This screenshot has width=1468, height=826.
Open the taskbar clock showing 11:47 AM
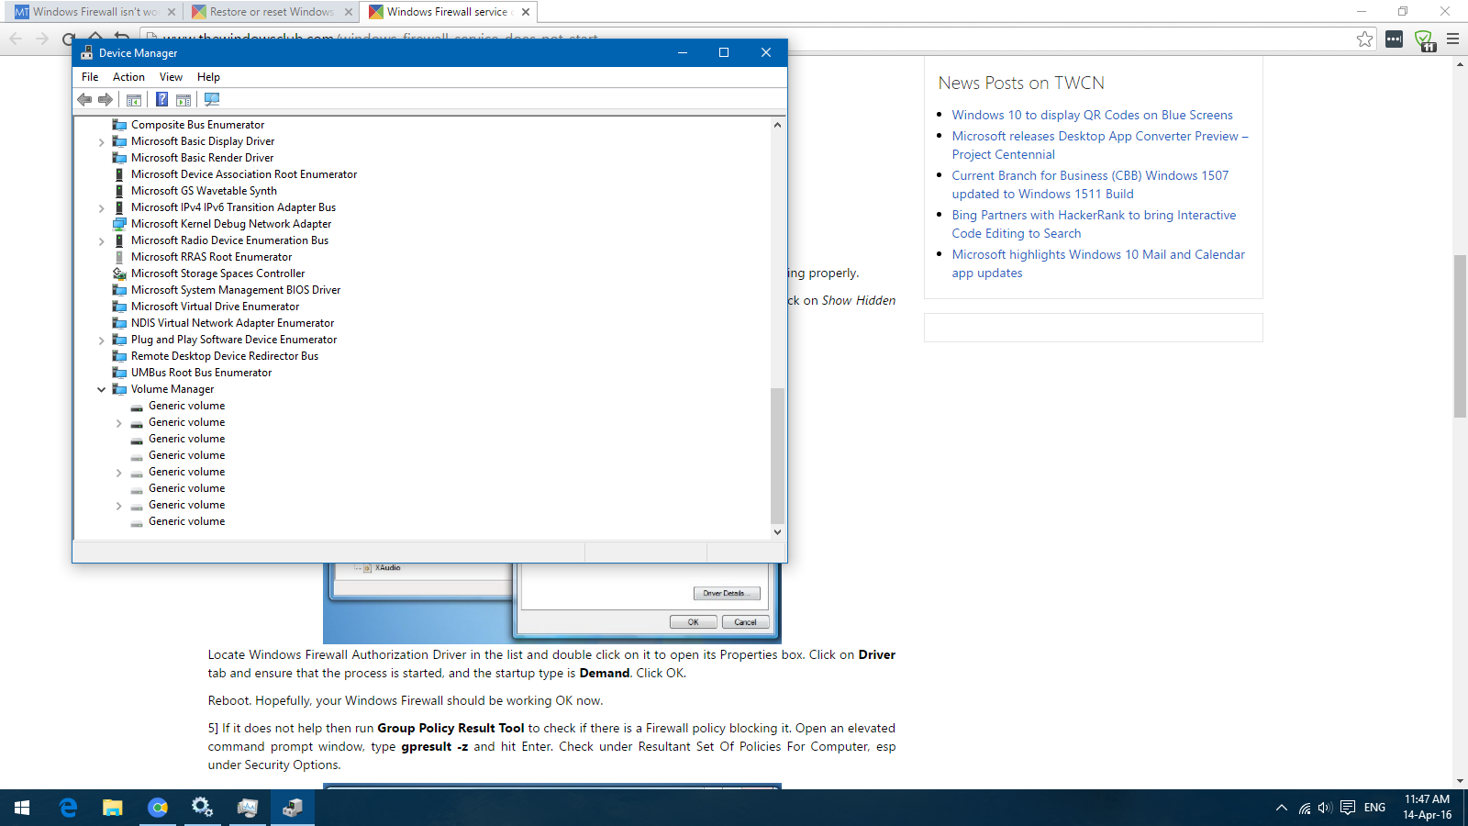(x=1428, y=808)
